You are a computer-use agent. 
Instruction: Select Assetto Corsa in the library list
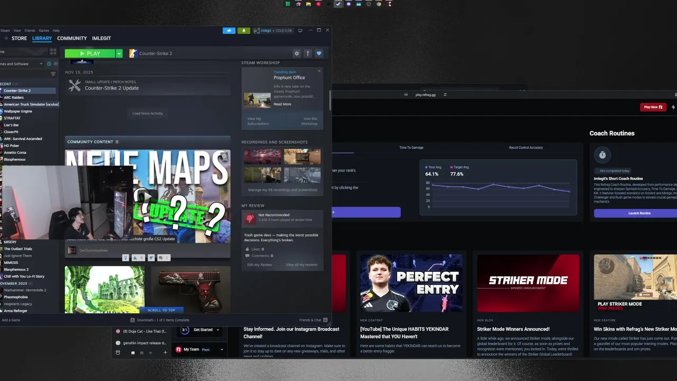pyautogui.click(x=15, y=152)
